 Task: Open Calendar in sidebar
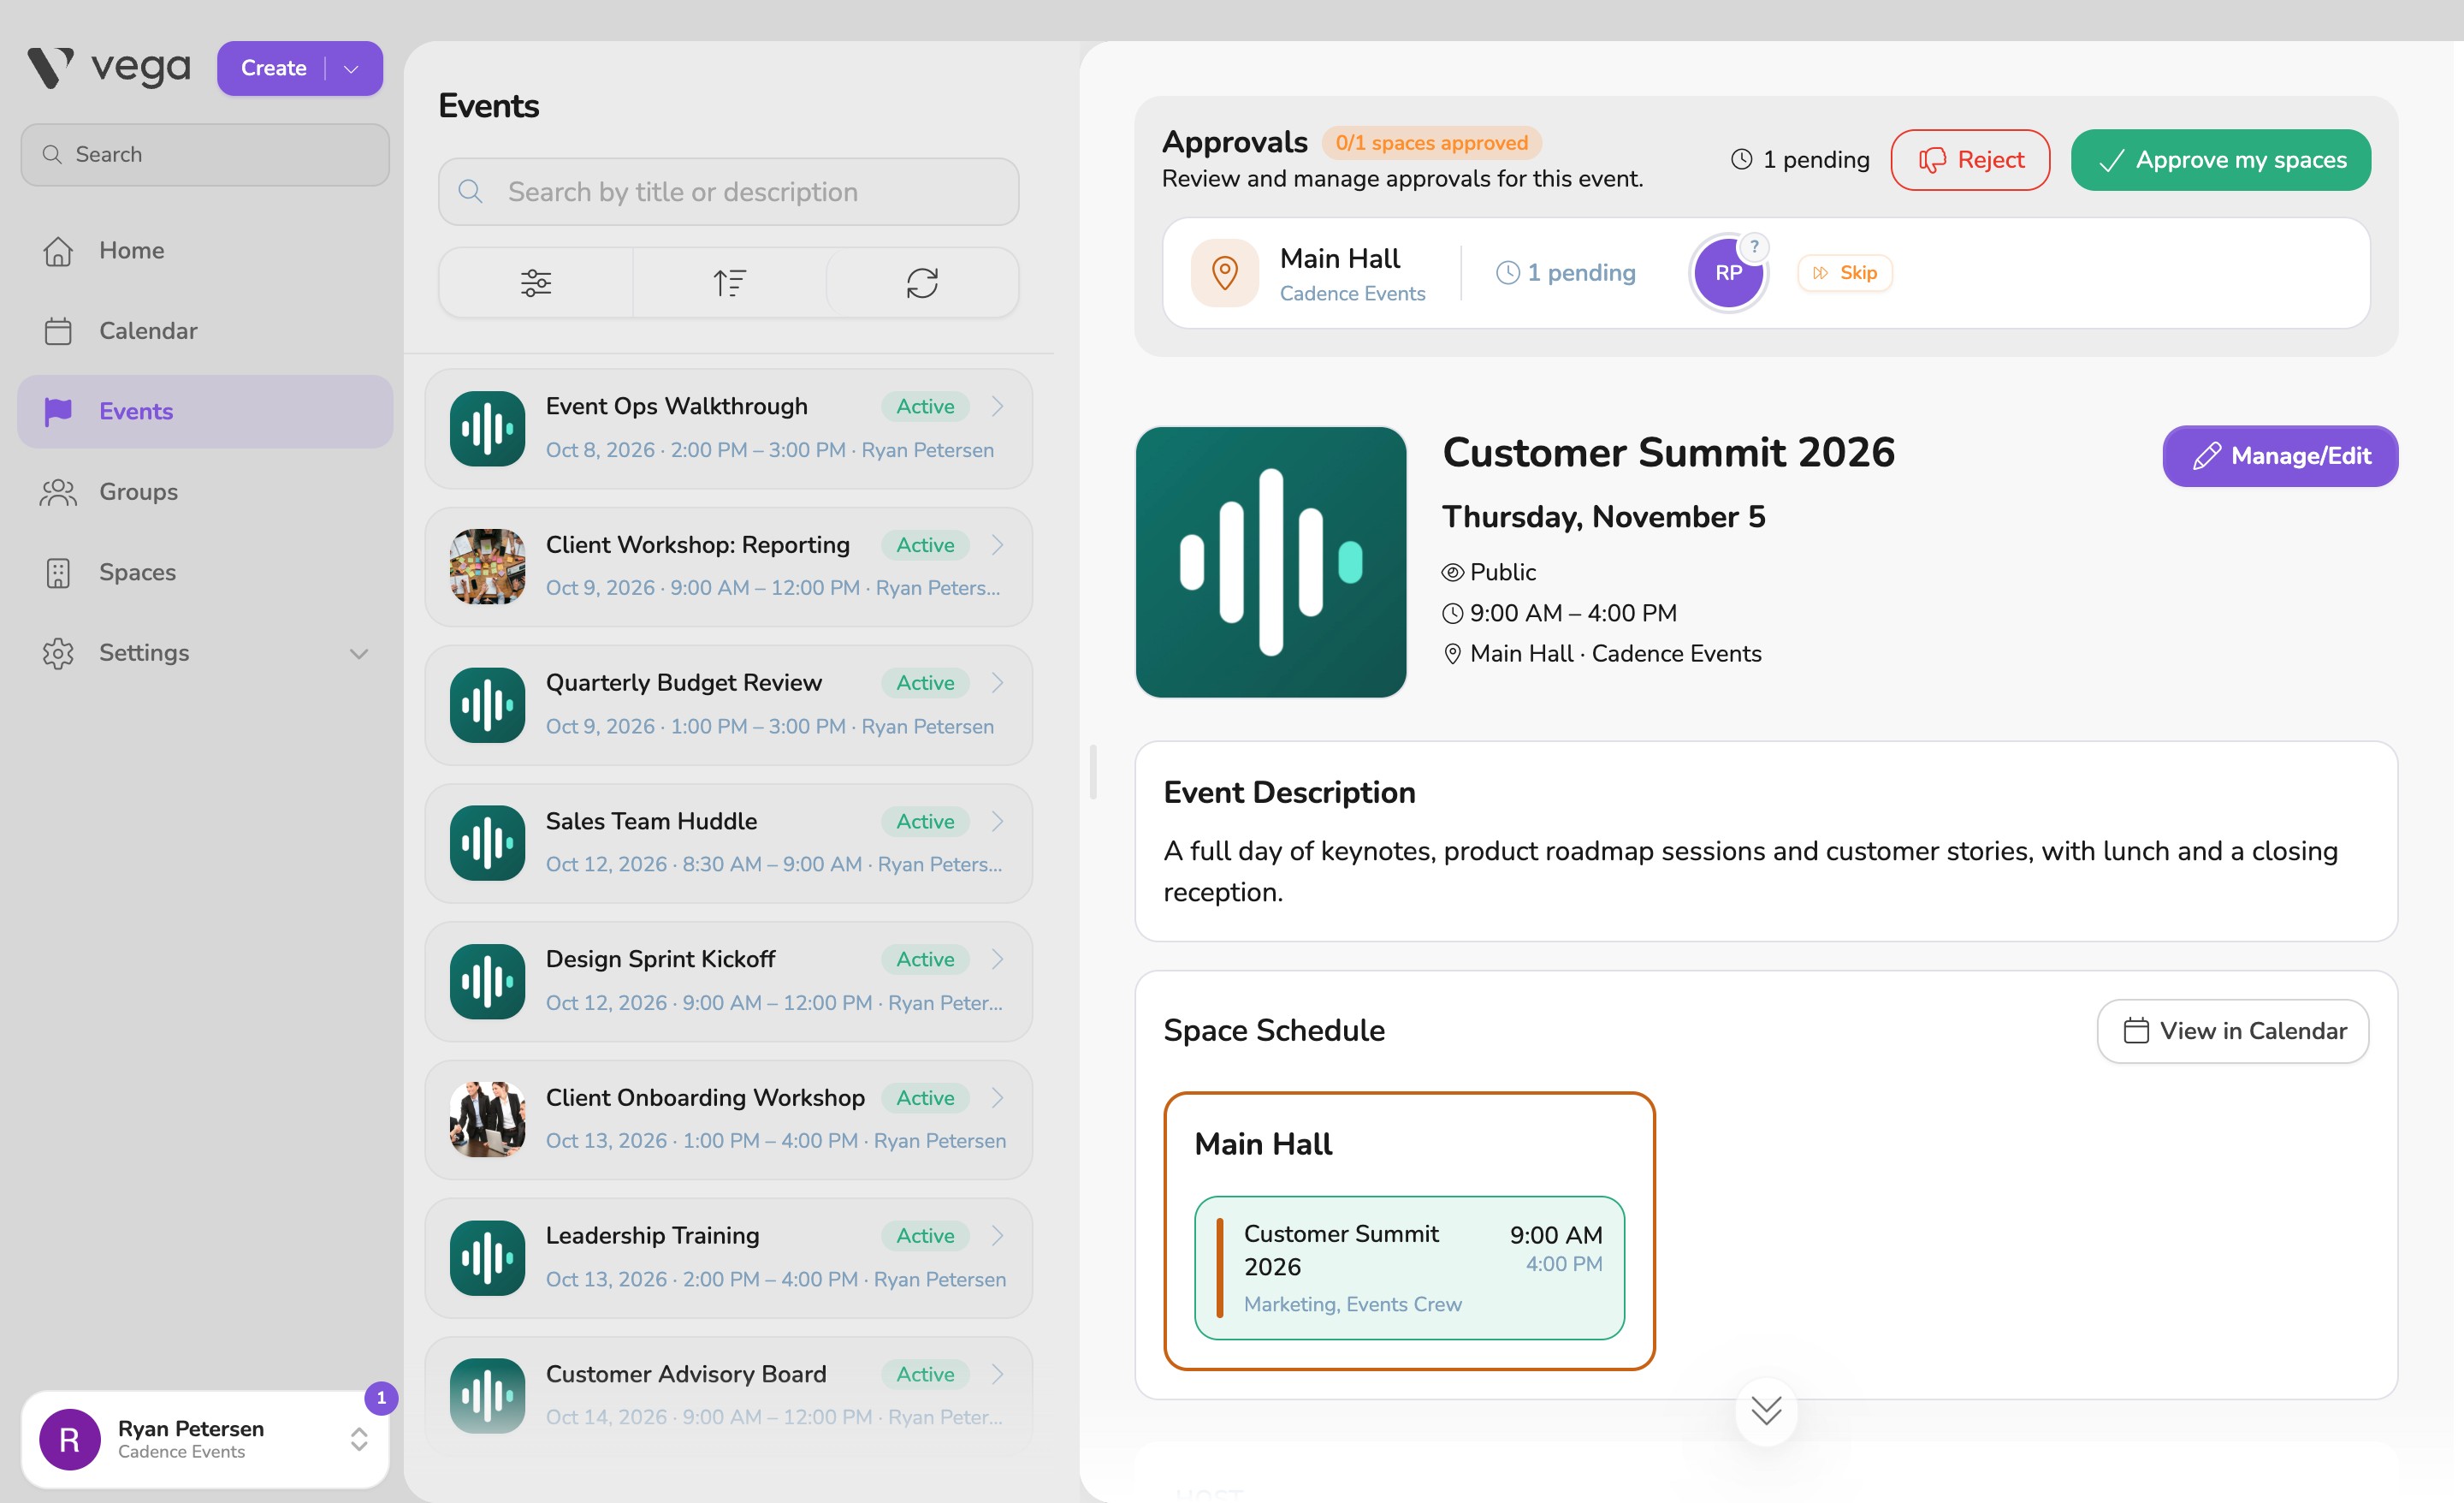click(x=205, y=331)
